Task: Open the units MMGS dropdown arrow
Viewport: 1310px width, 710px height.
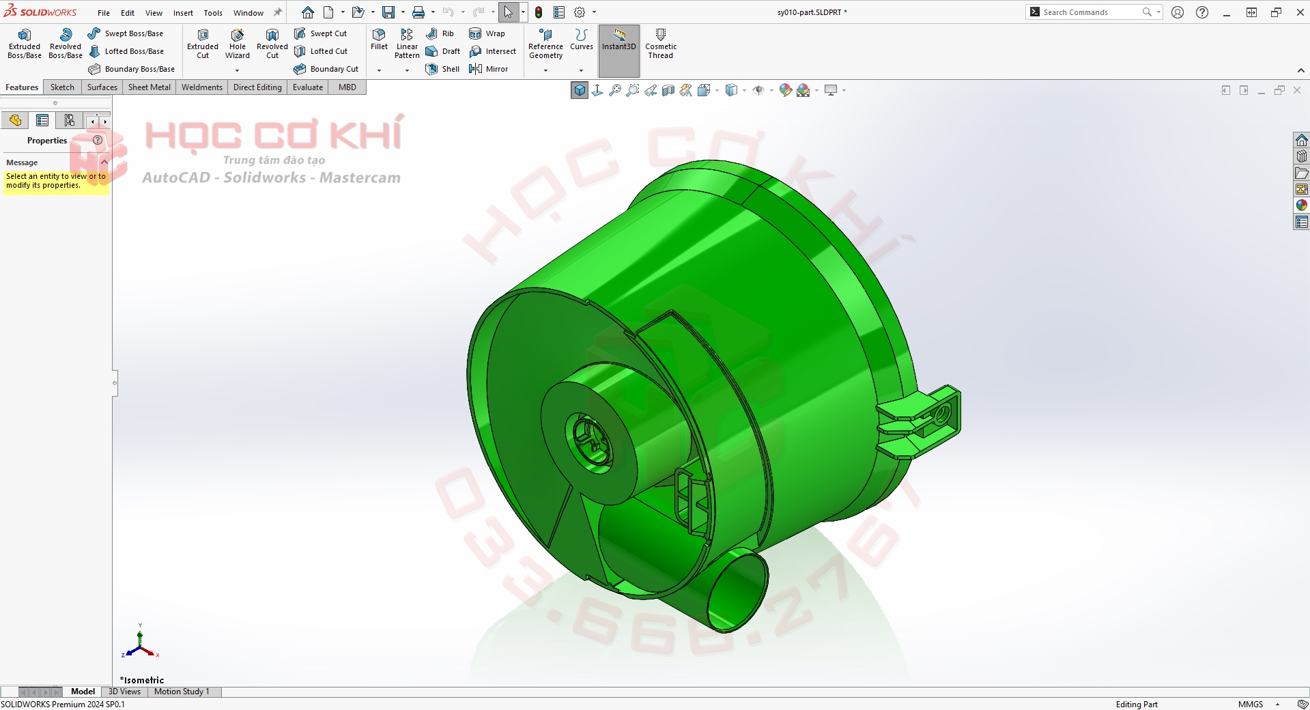Action: click(x=1277, y=705)
